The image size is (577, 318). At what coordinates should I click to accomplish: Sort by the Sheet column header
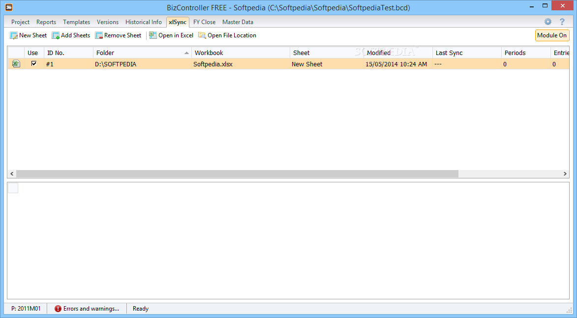point(327,53)
